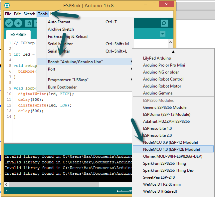Screen dimensions: 215x197
Task: Select WeMos D1(Retired) board
Action: [x=173, y=191]
